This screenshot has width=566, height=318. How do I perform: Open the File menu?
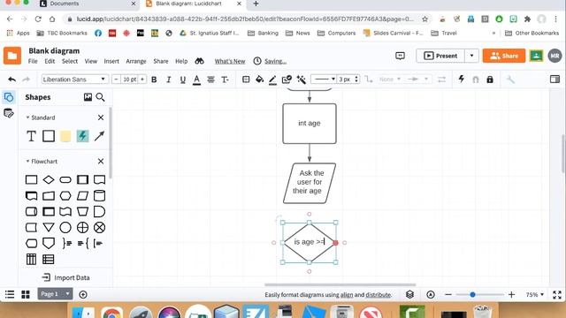click(33, 61)
